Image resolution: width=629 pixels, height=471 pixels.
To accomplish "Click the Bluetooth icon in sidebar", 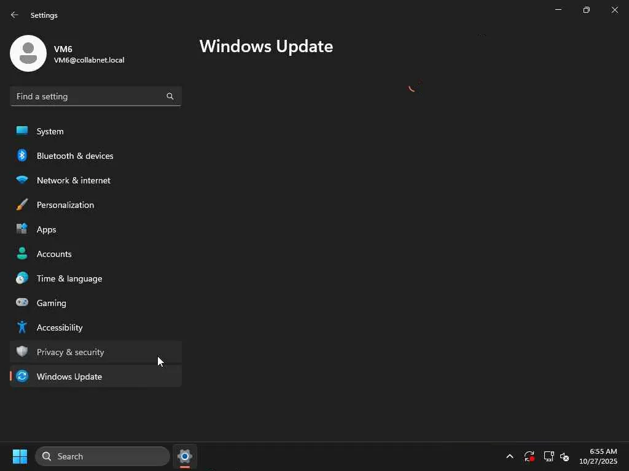I will pos(22,155).
